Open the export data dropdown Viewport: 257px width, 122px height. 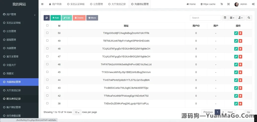240,18
